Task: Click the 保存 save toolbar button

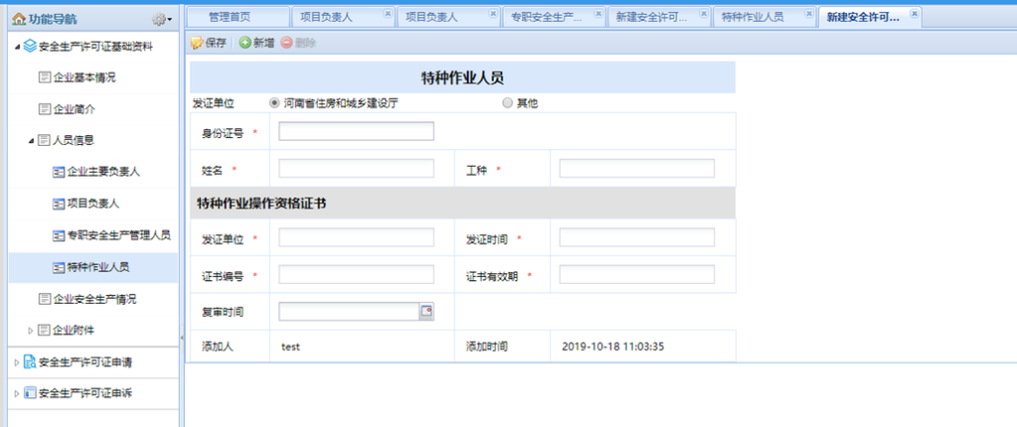Action: [x=209, y=43]
